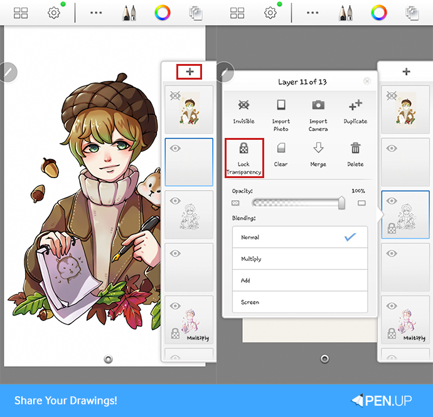Tap brush puck in right screenshot
The width and height of the screenshot is (433, 417).
pyautogui.click(x=225, y=72)
